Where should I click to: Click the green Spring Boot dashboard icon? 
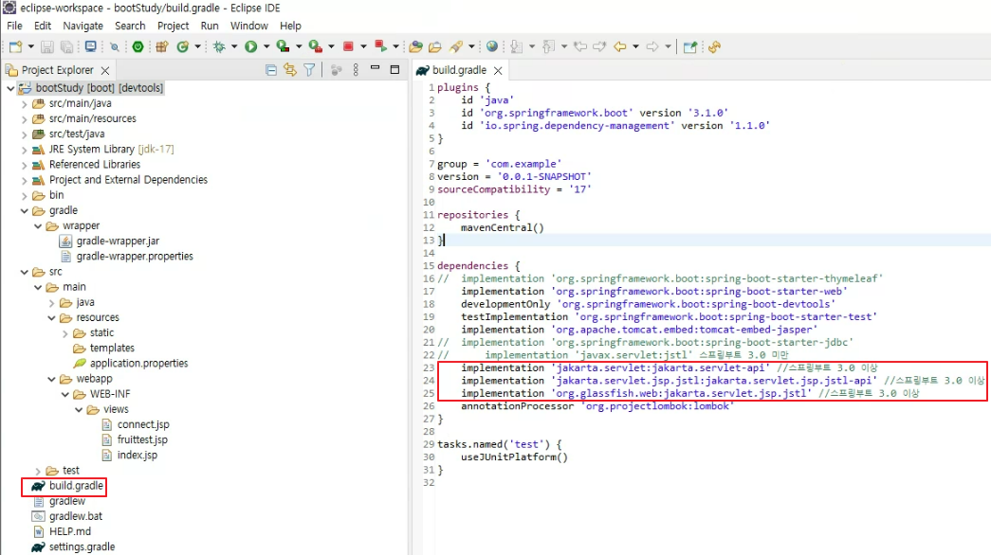[x=138, y=46]
